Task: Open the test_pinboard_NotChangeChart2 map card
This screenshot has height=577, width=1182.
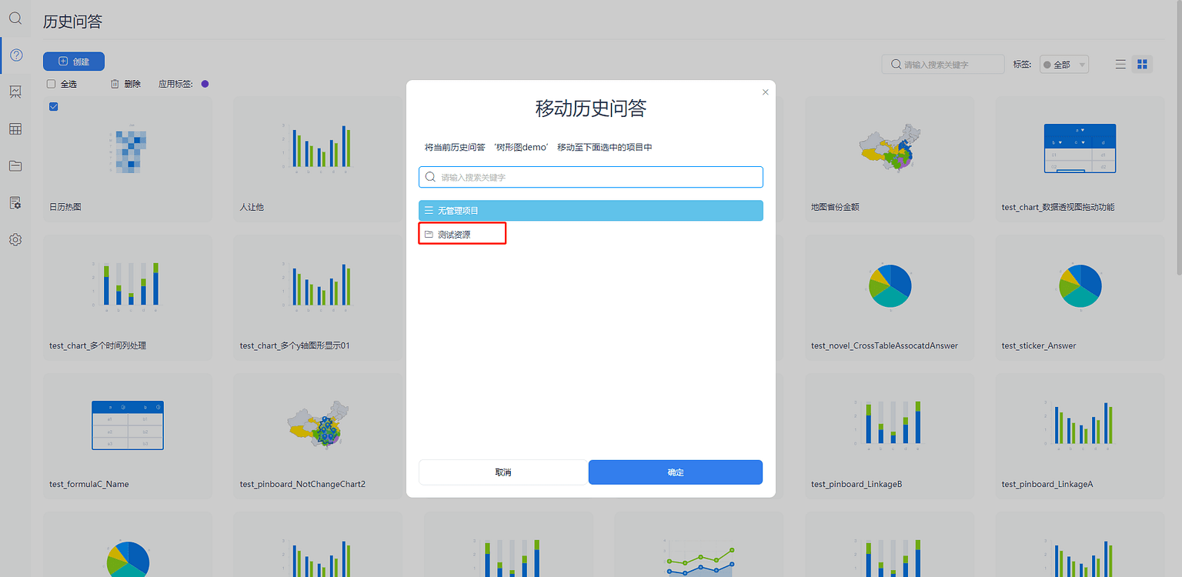Action: 318,436
